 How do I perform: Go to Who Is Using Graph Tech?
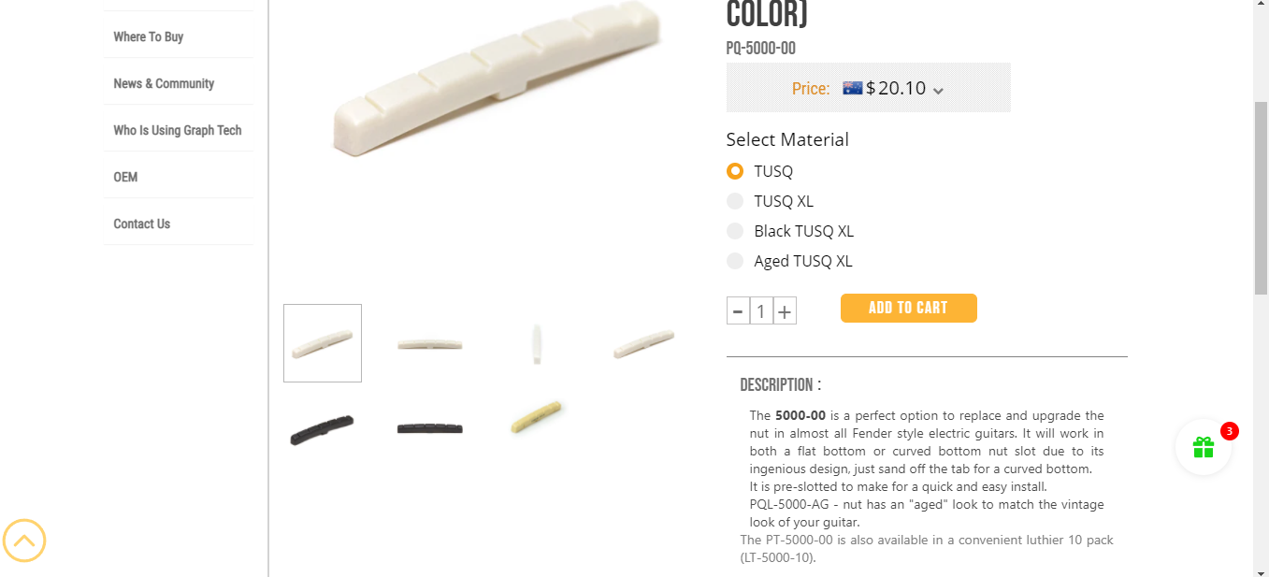point(179,130)
